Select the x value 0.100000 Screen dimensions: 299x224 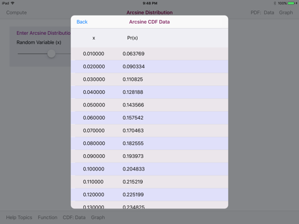pos(93,169)
